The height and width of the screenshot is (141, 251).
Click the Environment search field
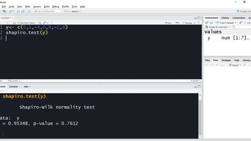(x=242, y=27)
